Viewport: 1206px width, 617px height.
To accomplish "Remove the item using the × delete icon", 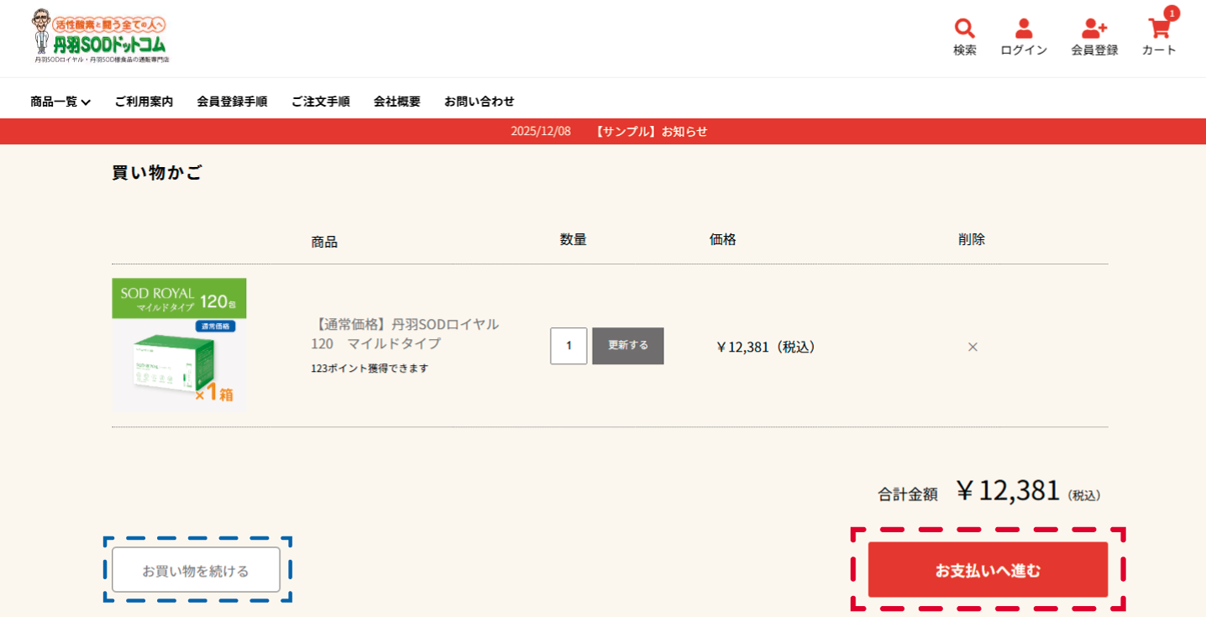I will click(972, 346).
